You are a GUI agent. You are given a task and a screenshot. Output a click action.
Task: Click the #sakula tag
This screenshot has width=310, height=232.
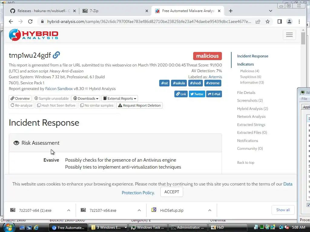(179, 83)
